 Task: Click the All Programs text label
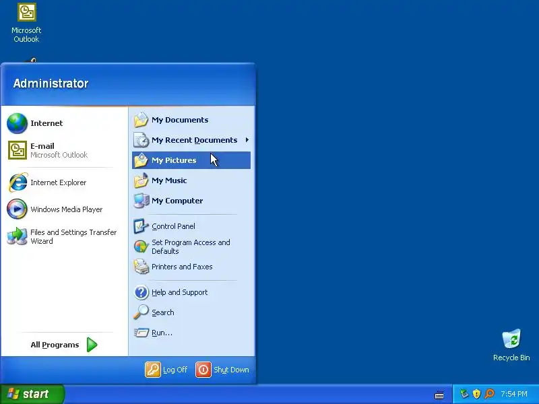coord(55,345)
